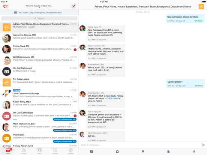
Task: Open the Will Rosenbloom, MD conversation
Action: (x=39, y=60)
